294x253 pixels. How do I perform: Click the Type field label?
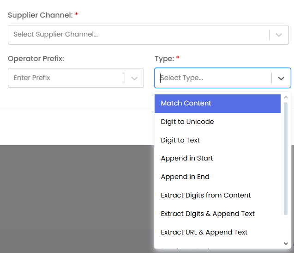click(164, 59)
